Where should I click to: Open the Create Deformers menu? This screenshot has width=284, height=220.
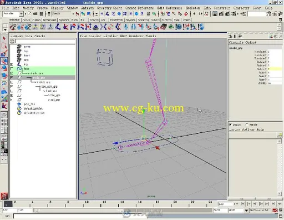[x=139, y=8]
